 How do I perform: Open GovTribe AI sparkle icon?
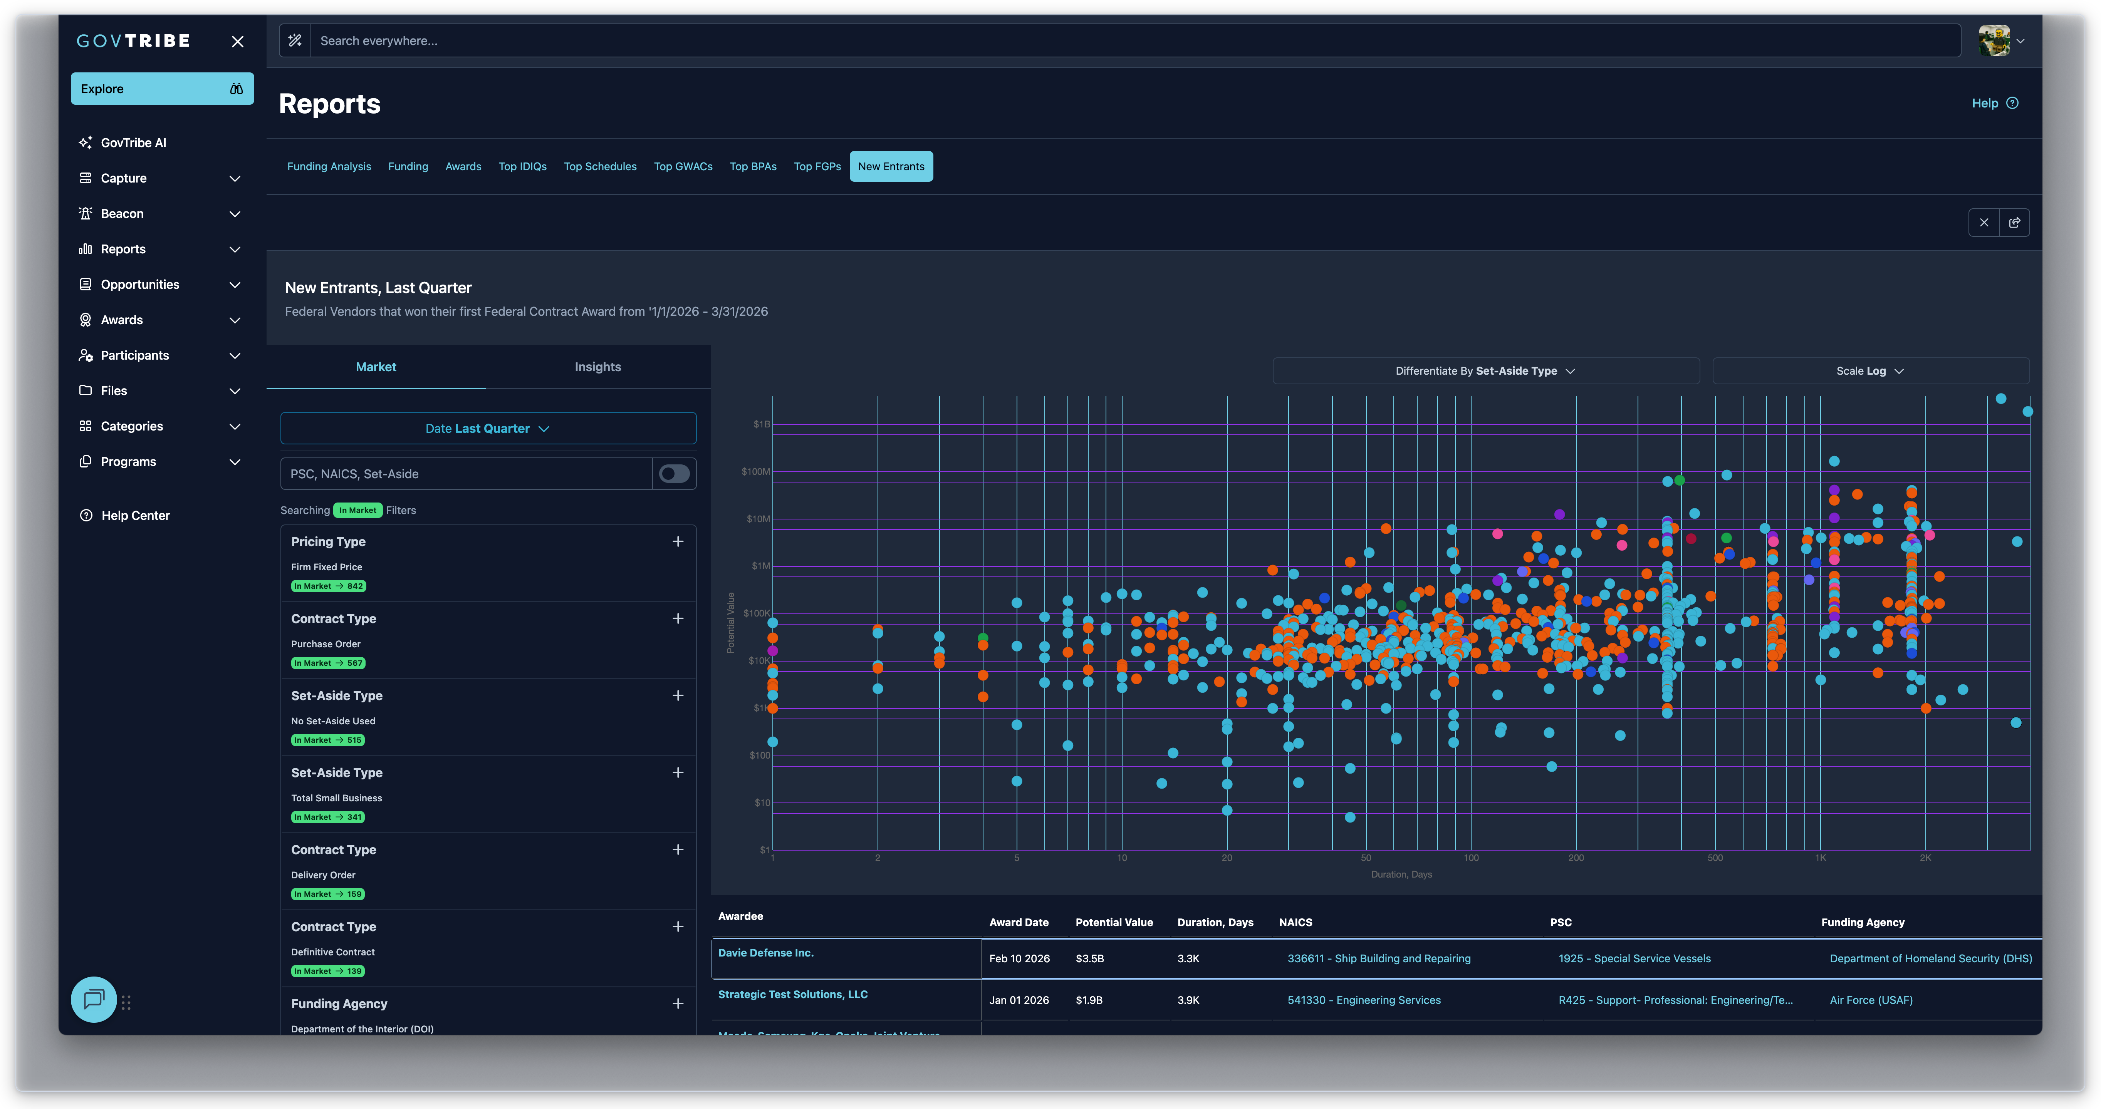[x=86, y=143]
